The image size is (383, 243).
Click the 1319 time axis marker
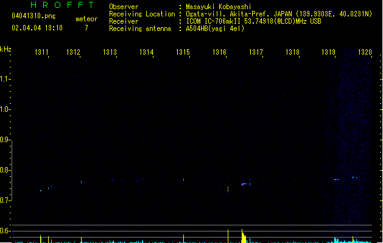328,52
